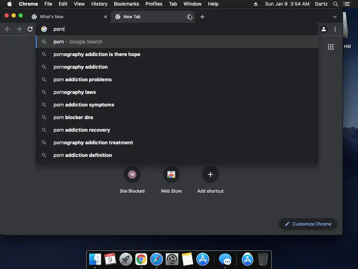
Task: Open the Web Store shortcut
Action: [x=171, y=180]
